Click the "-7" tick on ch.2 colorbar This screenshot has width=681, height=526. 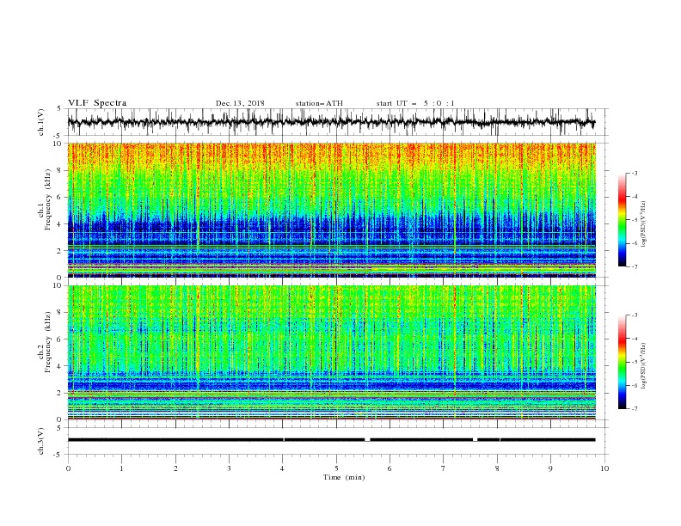[634, 408]
